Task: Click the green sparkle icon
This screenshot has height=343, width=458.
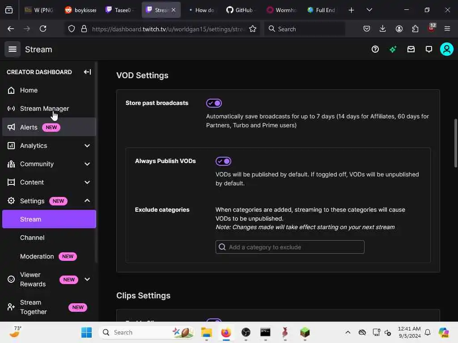Action: coord(393,49)
